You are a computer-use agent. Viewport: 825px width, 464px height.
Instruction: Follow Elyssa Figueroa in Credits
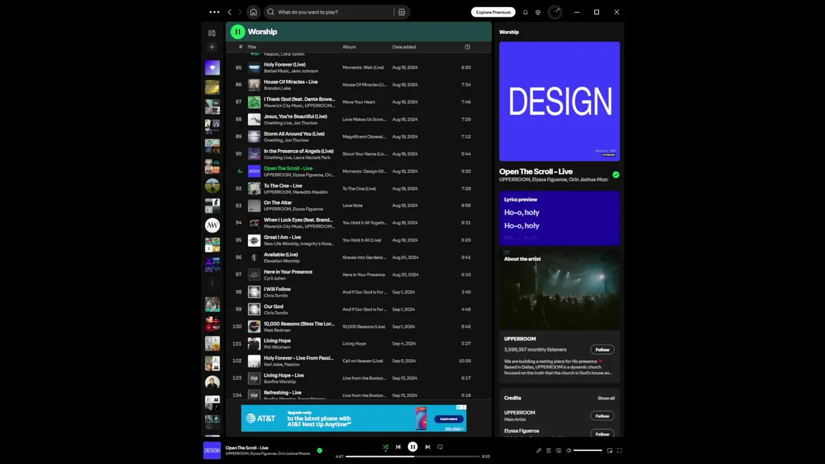click(602, 434)
